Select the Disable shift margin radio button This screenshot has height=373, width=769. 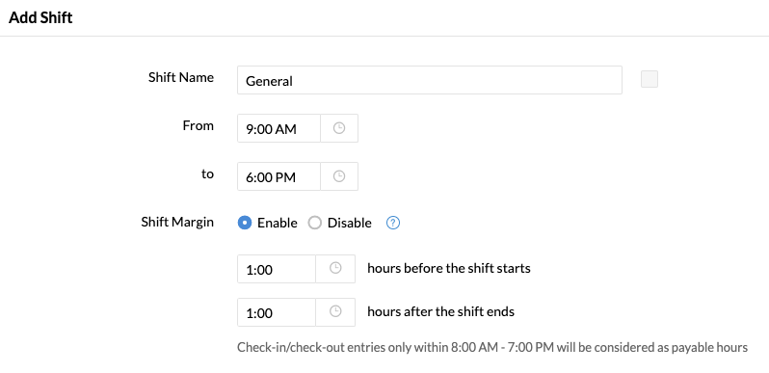(x=314, y=223)
